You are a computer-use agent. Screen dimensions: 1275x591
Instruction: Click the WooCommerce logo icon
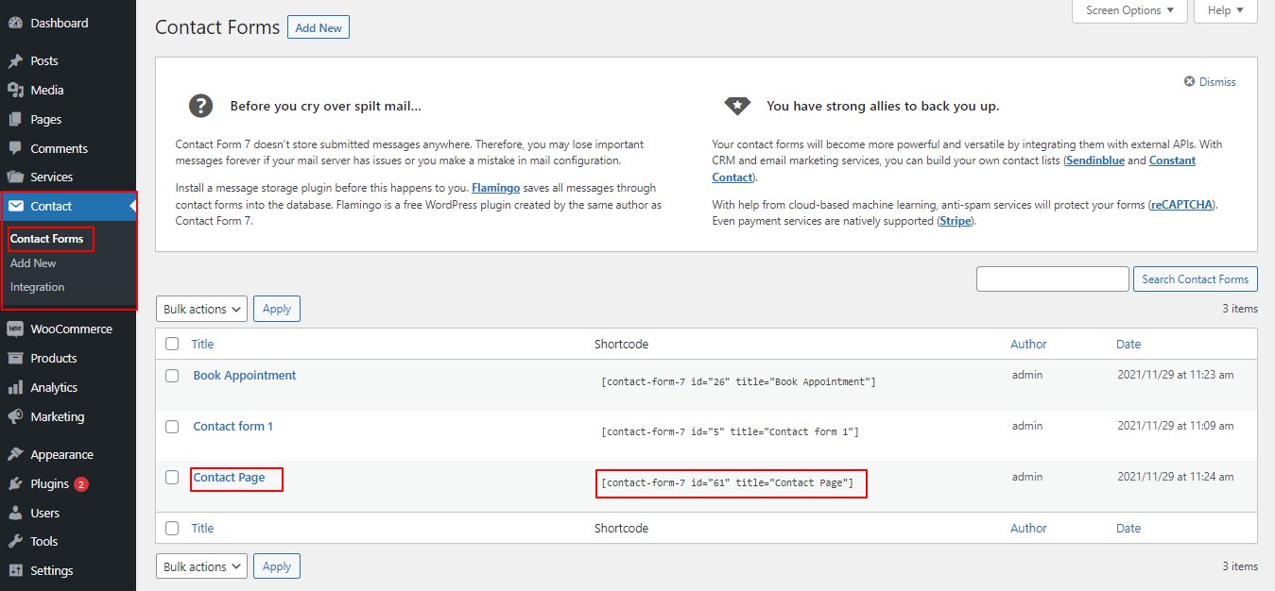click(x=15, y=329)
